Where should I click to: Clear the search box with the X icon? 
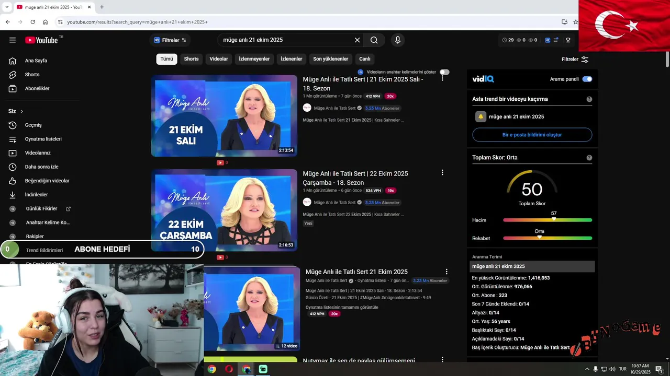[x=357, y=40]
